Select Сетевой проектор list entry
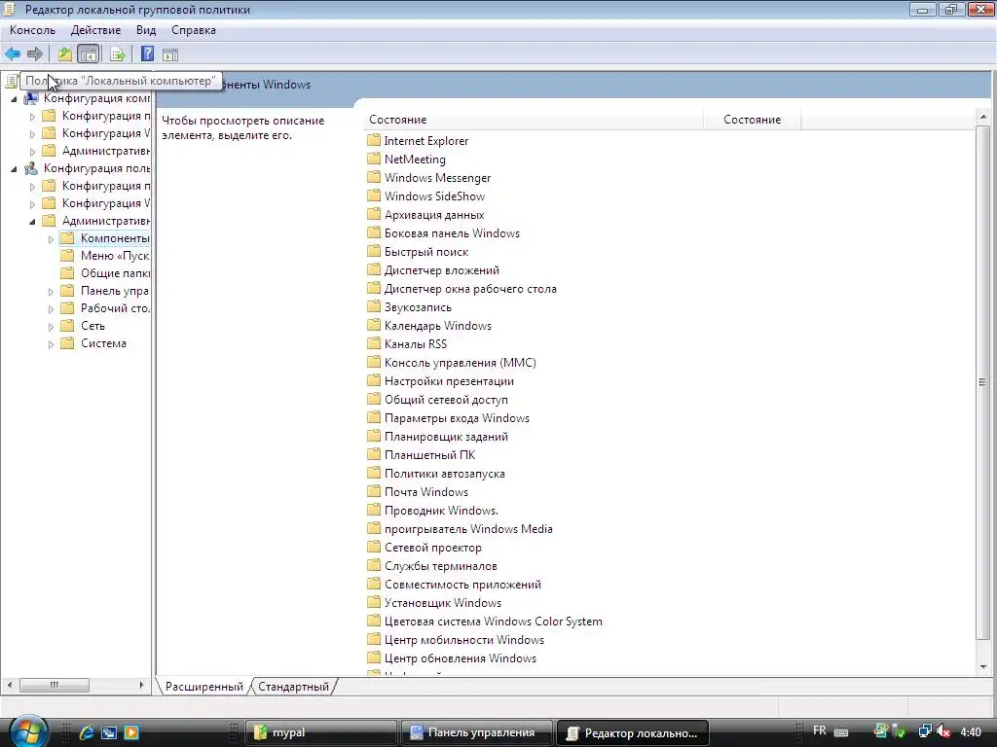This screenshot has width=997, height=747. pos(425,547)
